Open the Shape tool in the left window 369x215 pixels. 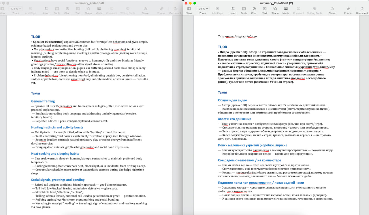[x=88, y=9]
